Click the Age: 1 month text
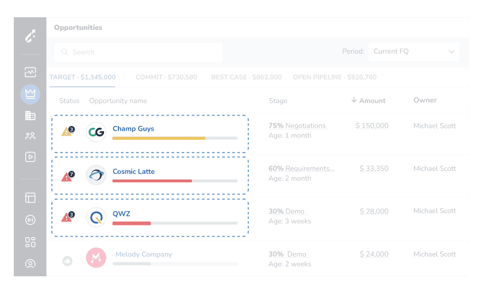The width and height of the screenshot is (483, 294). (290, 136)
